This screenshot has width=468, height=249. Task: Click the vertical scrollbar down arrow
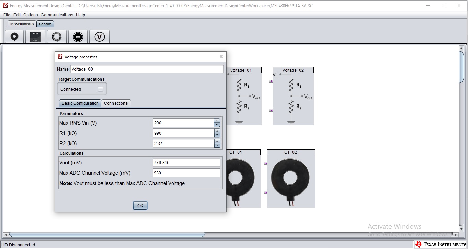[461, 229]
